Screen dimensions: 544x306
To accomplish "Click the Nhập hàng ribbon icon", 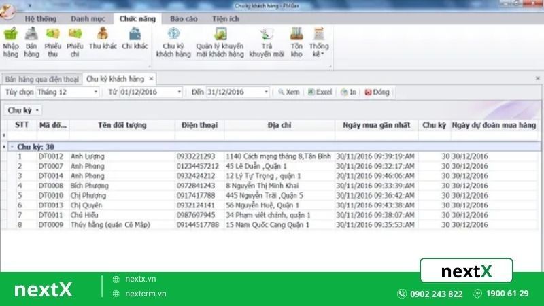I will point(10,41).
